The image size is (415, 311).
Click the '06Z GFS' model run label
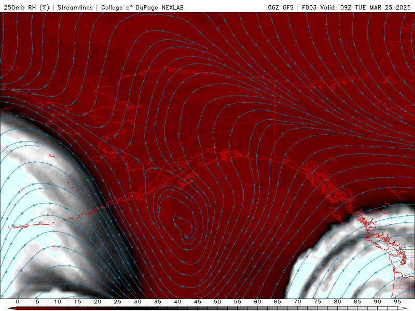point(281,7)
